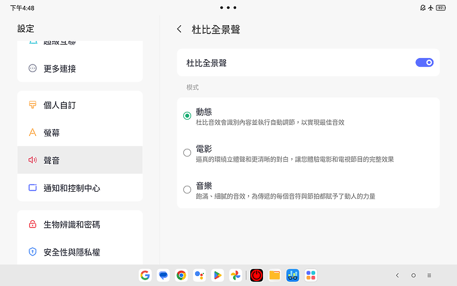Image resolution: width=457 pixels, height=286 pixels.
Task: Open 通知和控制中心 settings
Action: [x=80, y=188]
